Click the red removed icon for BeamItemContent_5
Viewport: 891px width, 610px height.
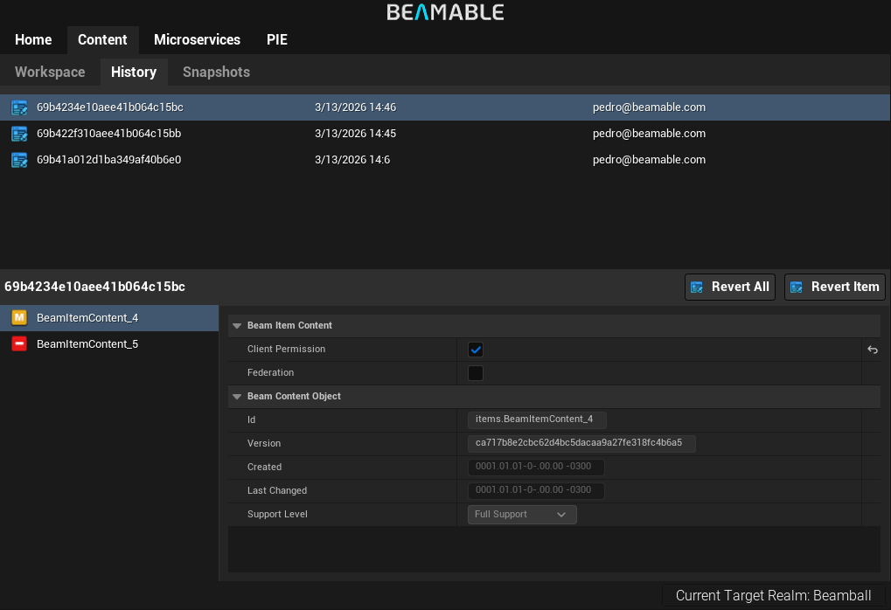click(x=19, y=344)
